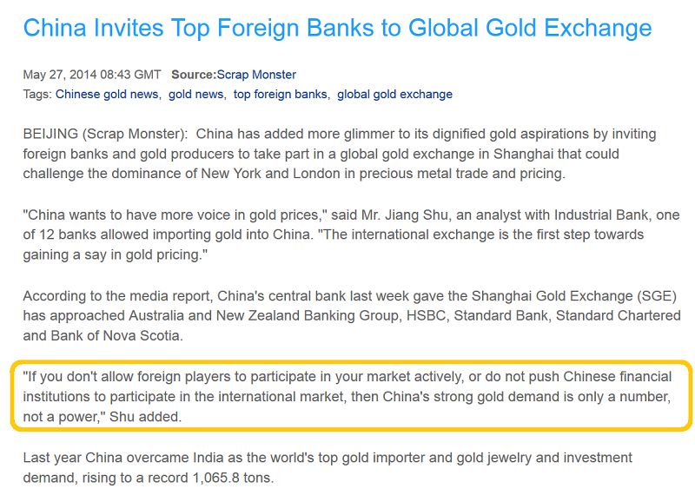Click the highlighted quote in the yellow box

click(x=347, y=396)
